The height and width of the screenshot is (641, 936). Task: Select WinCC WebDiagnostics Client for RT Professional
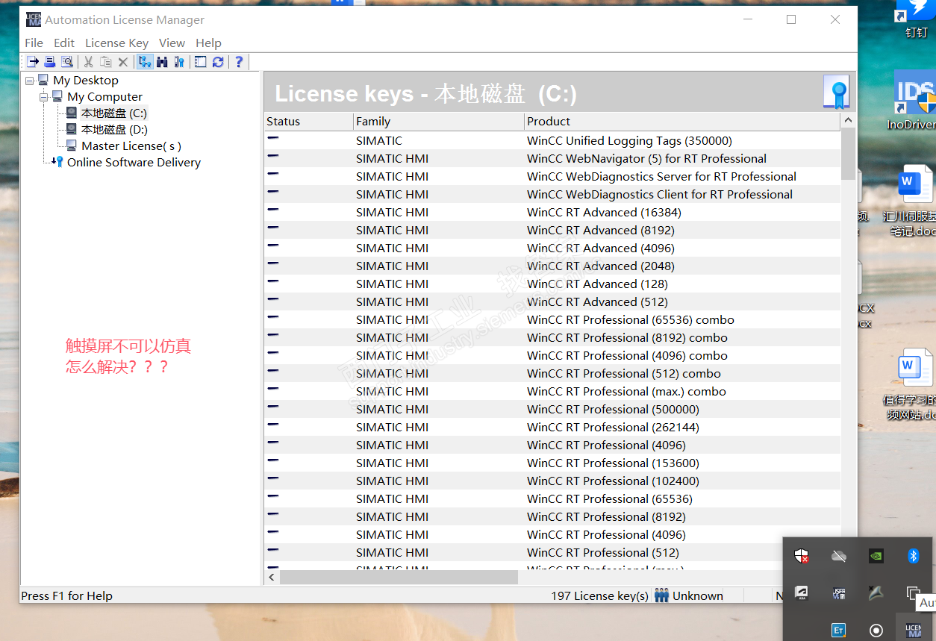pyautogui.click(x=552, y=194)
